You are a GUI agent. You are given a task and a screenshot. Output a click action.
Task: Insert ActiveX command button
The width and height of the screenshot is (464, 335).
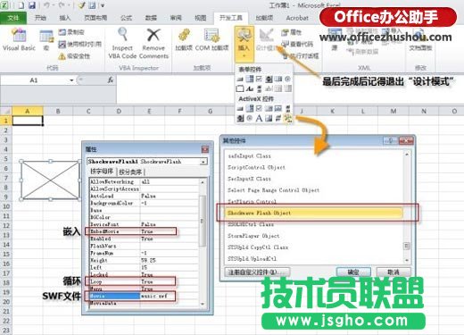click(240, 109)
